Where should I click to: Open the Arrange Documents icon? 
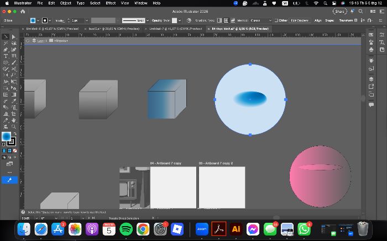373,12
